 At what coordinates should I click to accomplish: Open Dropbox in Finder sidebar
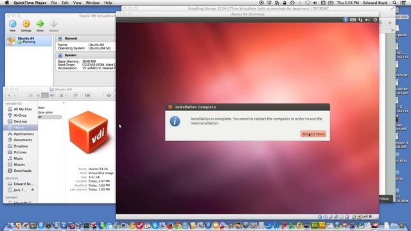[x=21, y=146]
